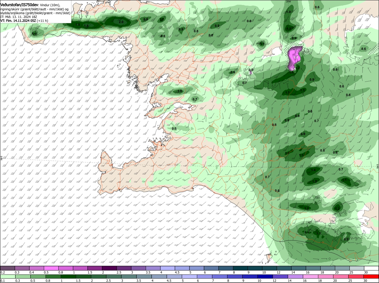Click the 1.8 precipitation value on the map
The width and height of the screenshot is (379, 283).
(86, 26)
